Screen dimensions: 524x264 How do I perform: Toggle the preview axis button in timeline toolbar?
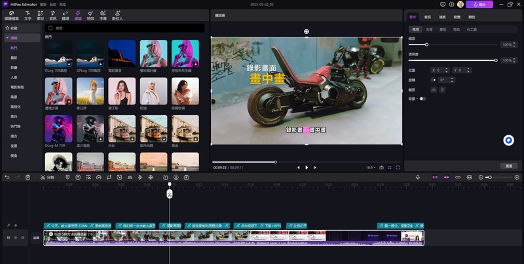tap(469, 177)
